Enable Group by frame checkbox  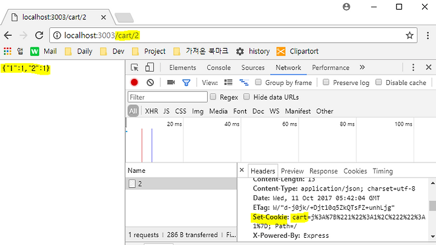point(259,82)
